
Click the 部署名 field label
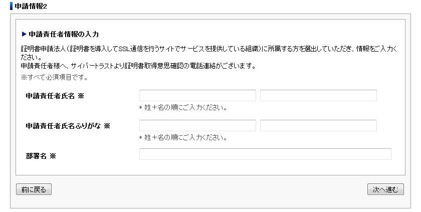[x=36, y=156]
